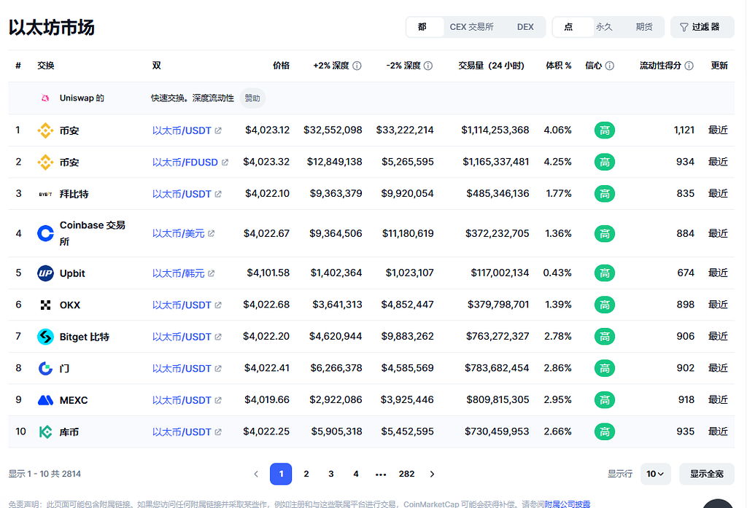Open the 显示行 rows count dropdown

point(655,474)
